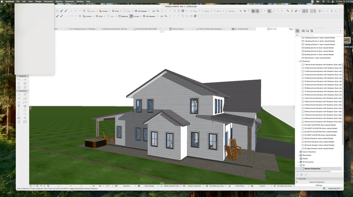353x197 pixels.
Task: Select the Label tool (A1) in toolbox
Action: coord(25,102)
